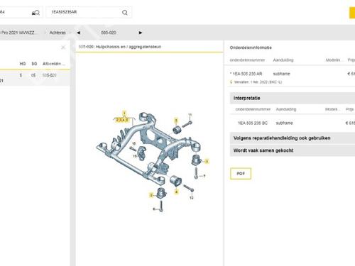Click the magnifier icon beside 1EA505235AR
Screen dimensions: 355x266
[x=125, y=13]
